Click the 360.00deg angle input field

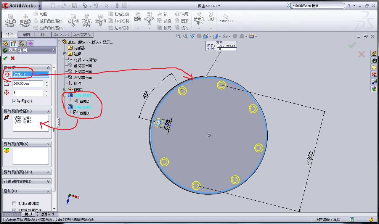[x=28, y=84]
